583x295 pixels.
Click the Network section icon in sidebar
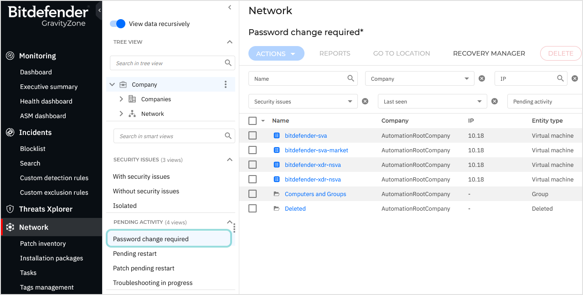(10, 227)
